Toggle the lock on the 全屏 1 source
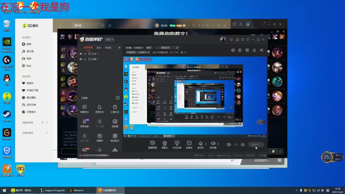The image size is (345, 194). point(85,59)
